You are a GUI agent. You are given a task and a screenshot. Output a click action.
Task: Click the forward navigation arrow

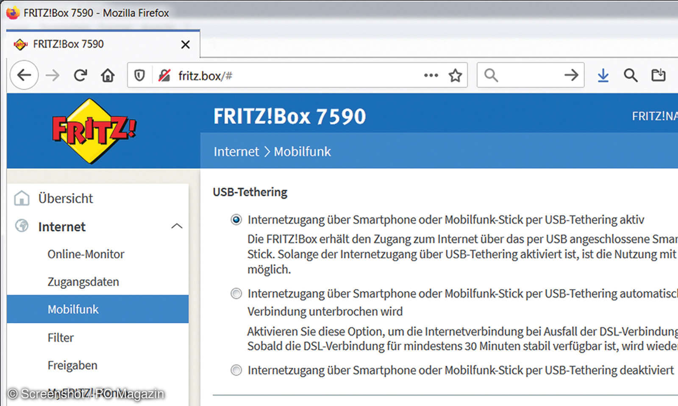52,75
